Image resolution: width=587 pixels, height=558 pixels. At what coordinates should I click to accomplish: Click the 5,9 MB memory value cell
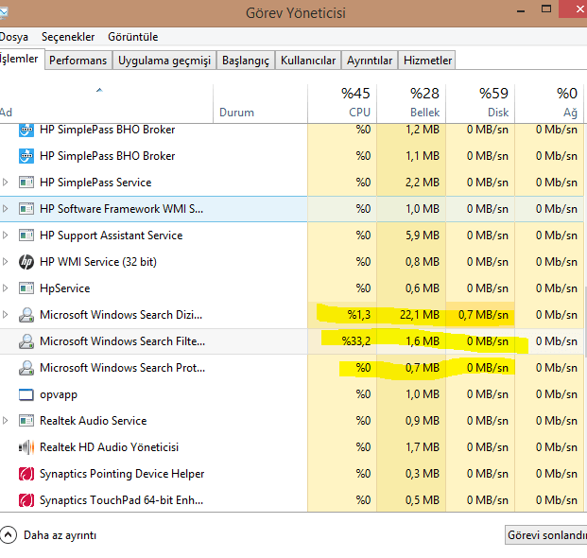click(x=411, y=235)
